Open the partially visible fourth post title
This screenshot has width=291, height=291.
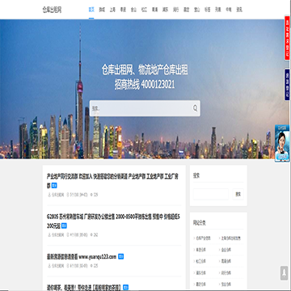(84, 287)
